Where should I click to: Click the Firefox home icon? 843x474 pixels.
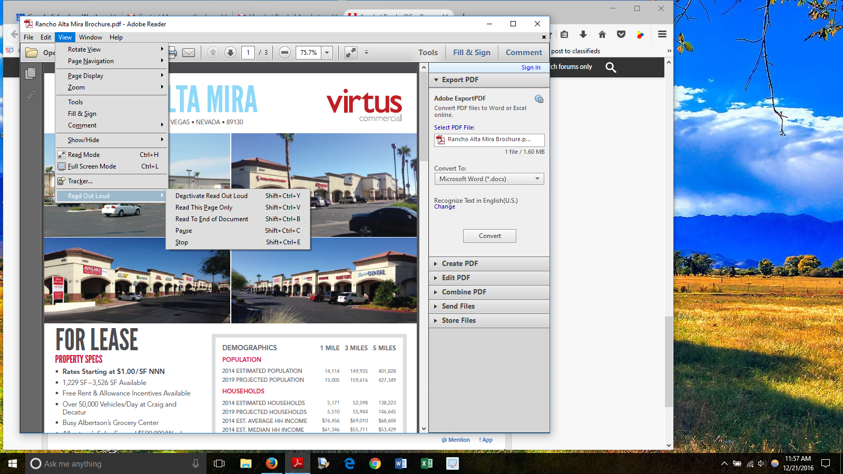[x=602, y=34]
